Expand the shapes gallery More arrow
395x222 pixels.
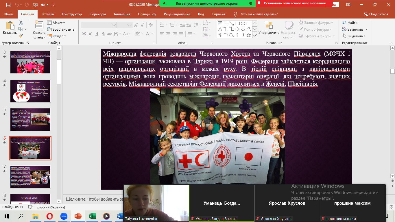tap(254, 35)
